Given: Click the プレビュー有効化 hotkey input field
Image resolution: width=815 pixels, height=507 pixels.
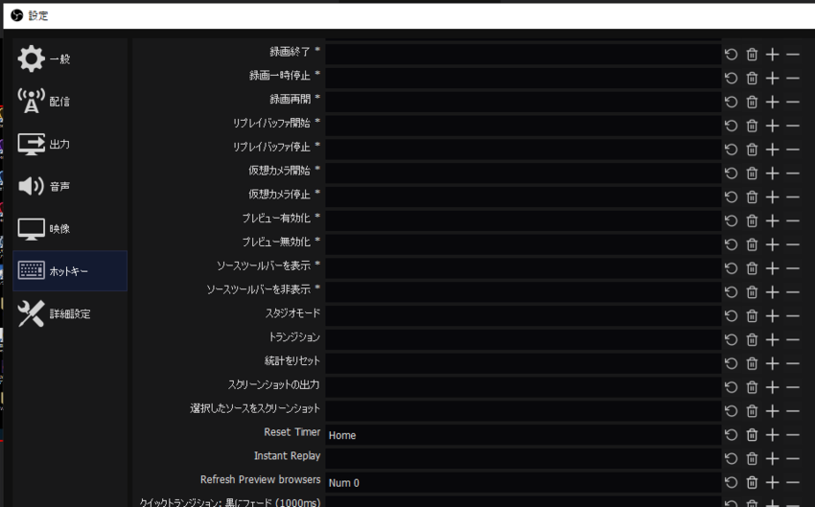Looking at the screenshot, I should click(523, 220).
